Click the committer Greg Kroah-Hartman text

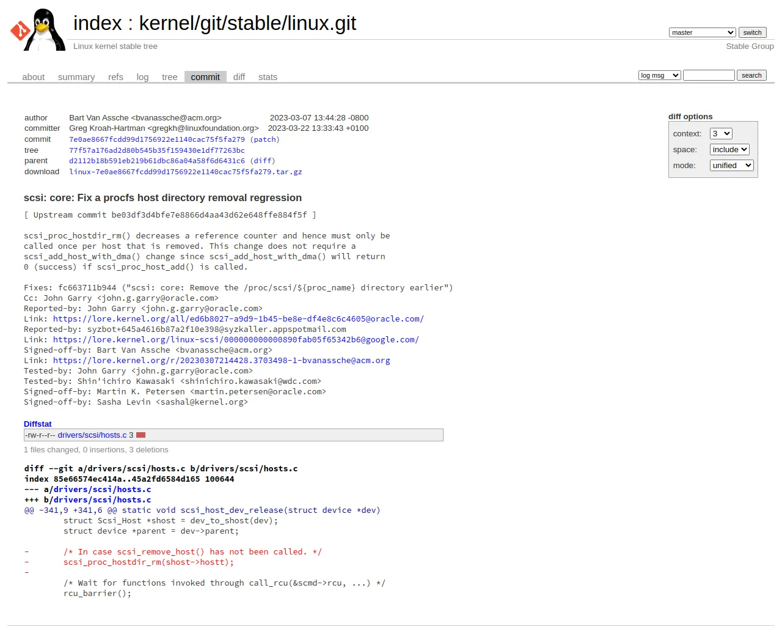coord(164,128)
